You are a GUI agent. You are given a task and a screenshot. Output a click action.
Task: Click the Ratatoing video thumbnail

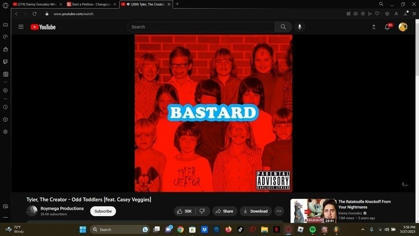(x=313, y=211)
